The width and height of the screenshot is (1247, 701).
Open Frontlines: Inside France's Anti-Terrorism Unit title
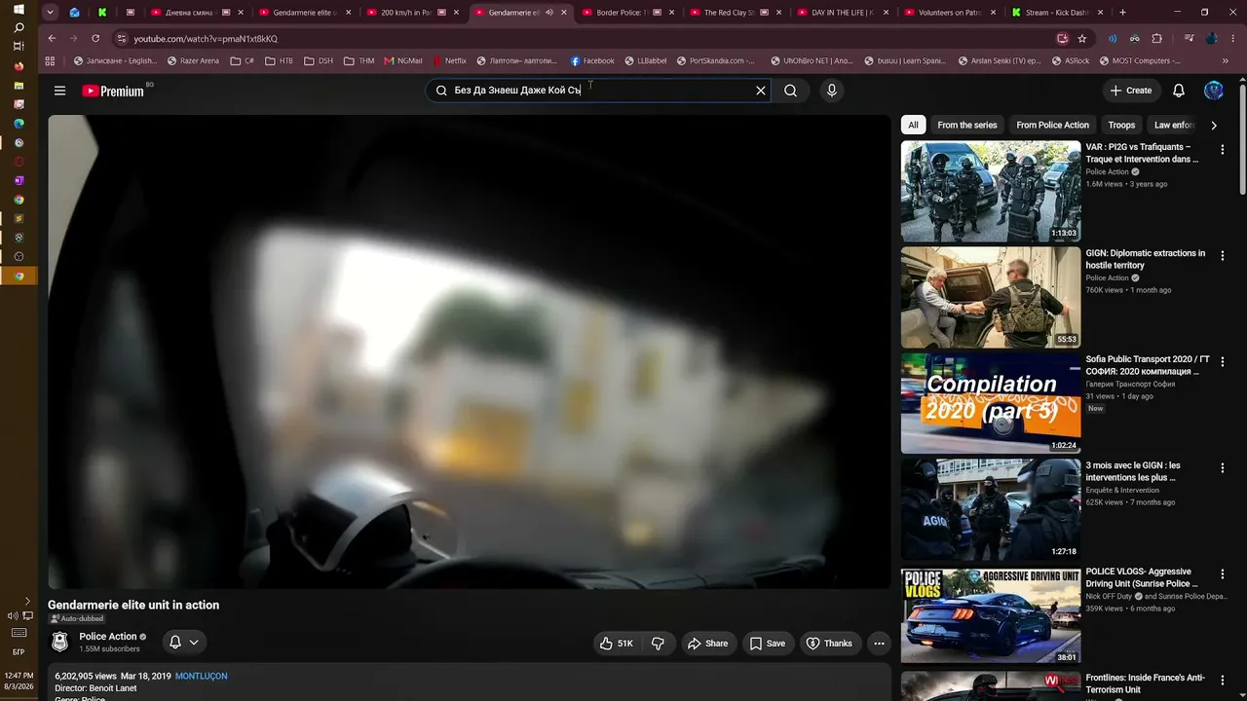1145,683
